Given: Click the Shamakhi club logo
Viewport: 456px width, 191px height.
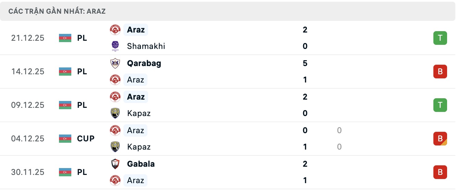Looking at the screenshot, I should (x=115, y=46).
